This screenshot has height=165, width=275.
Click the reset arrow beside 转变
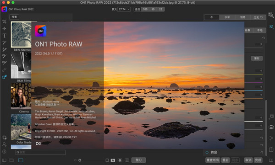coord(262,152)
